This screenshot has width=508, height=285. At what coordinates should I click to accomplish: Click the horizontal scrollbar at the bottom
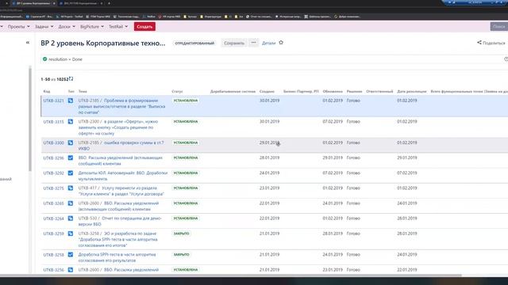pyautogui.click(x=231, y=275)
